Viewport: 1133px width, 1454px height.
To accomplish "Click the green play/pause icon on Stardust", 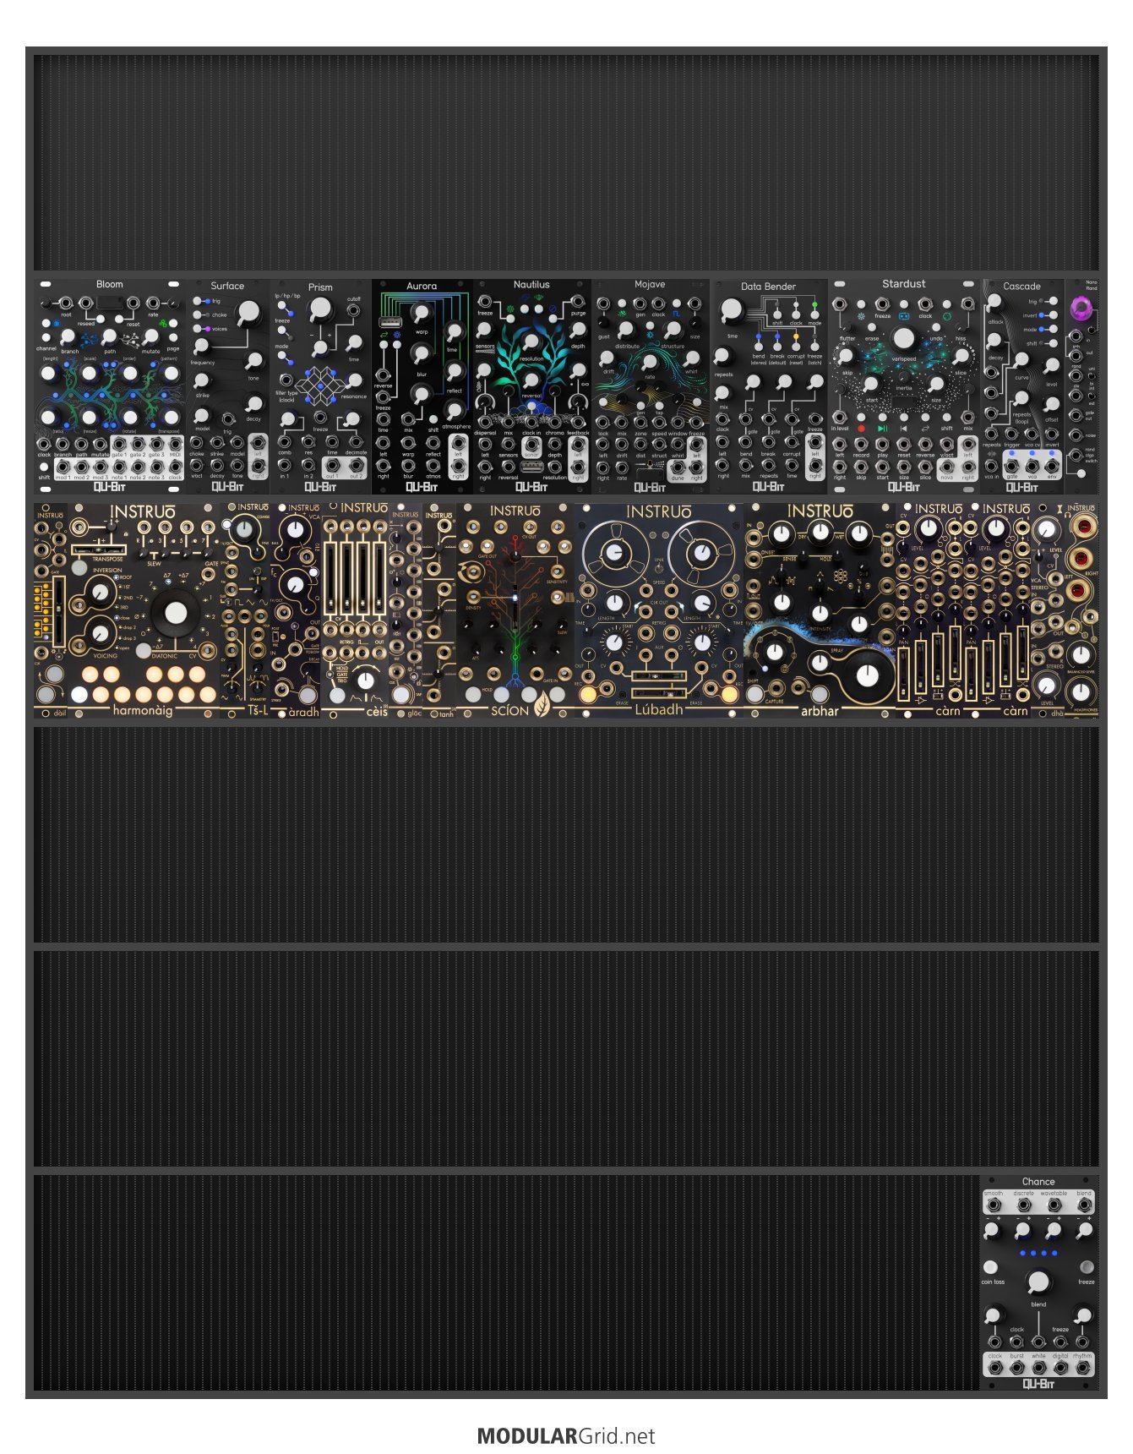I will 882,429.
